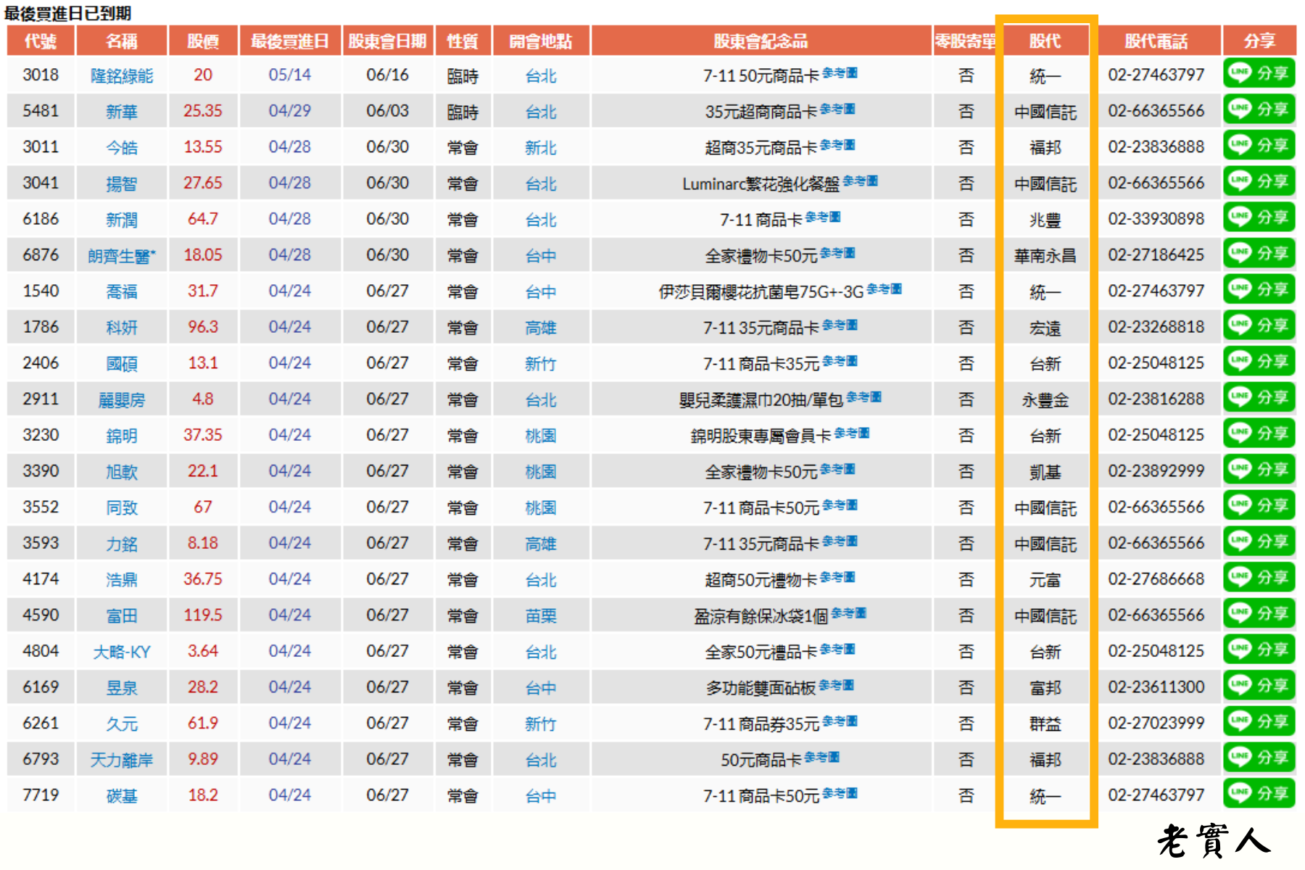Open the reference icon beside 多功能雙面砧板
This screenshot has width=1305, height=870.
point(837,684)
